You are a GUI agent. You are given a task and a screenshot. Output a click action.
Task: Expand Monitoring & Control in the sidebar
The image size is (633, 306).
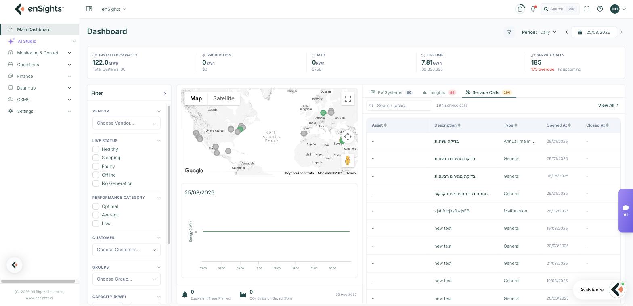tap(40, 53)
